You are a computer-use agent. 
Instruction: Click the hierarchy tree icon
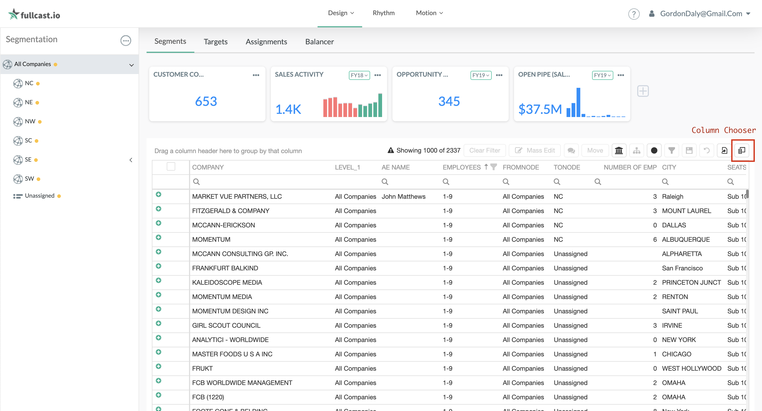click(637, 150)
